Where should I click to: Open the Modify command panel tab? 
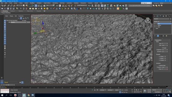157,16
